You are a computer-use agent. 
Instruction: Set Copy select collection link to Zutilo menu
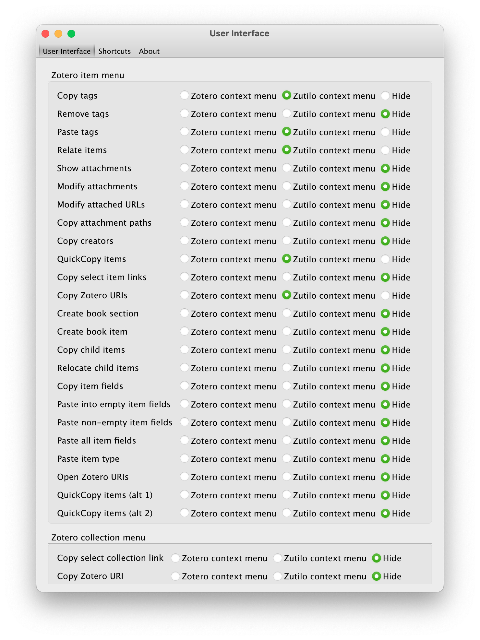pos(277,558)
